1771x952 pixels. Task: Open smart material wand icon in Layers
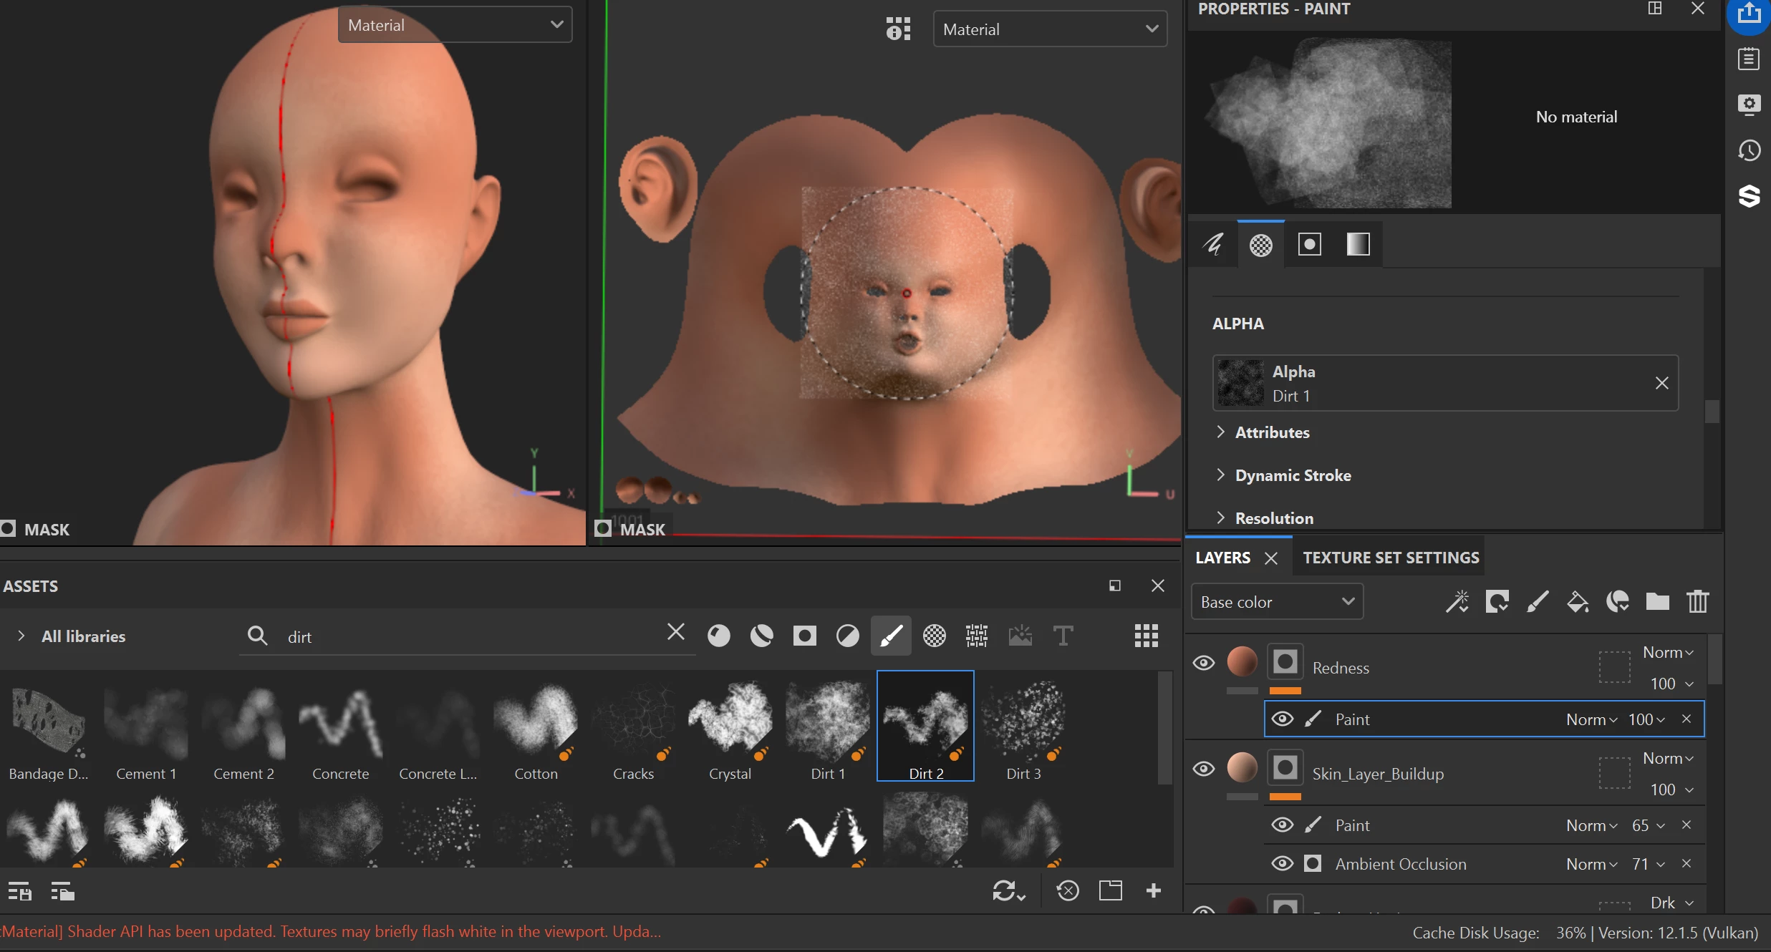point(1457,601)
